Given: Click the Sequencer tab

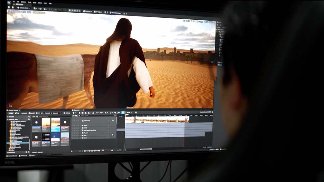Looking at the screenshot, I should [x=76, y=110].
